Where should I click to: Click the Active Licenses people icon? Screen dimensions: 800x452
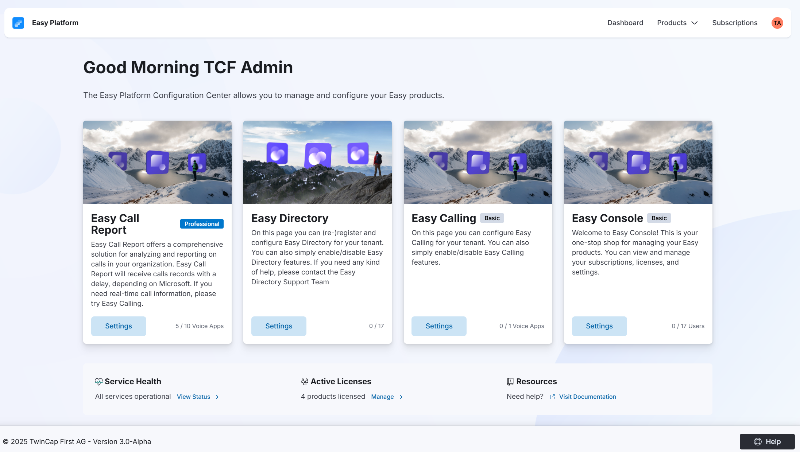(x=305, y=382)
